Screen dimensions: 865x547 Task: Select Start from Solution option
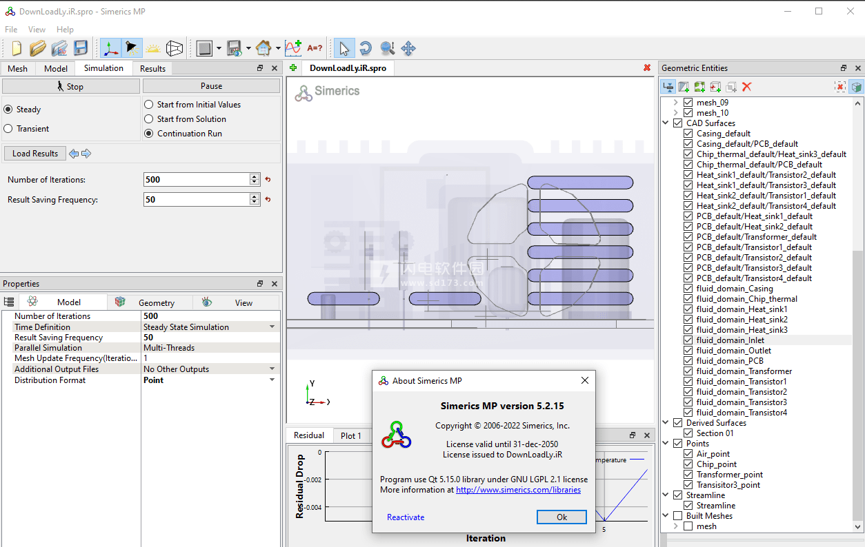148,119
